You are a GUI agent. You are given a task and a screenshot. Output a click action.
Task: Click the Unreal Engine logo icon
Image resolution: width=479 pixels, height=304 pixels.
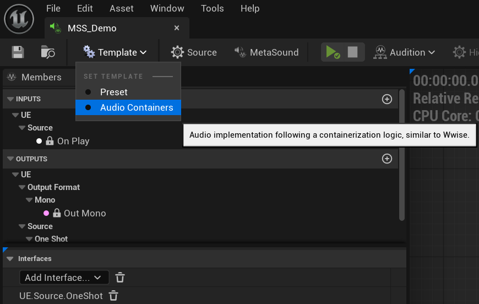[x=19, y=19]
